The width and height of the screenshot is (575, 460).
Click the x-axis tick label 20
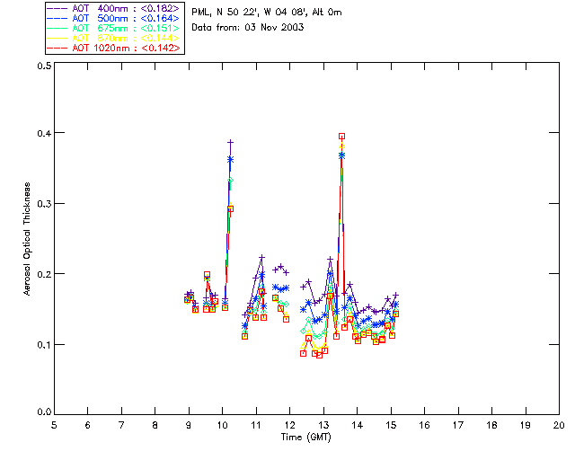pyautogui.click(x=559, y=425)
